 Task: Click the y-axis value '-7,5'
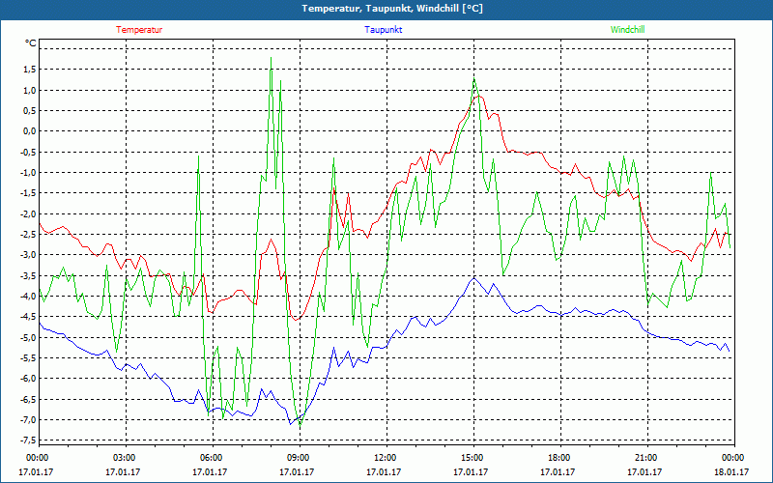tap(28, 440)
